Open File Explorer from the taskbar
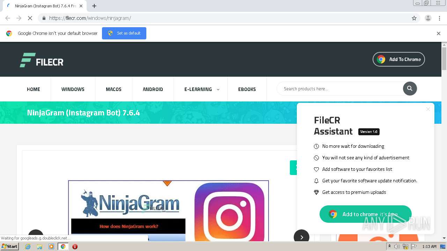 click(39, 246)
